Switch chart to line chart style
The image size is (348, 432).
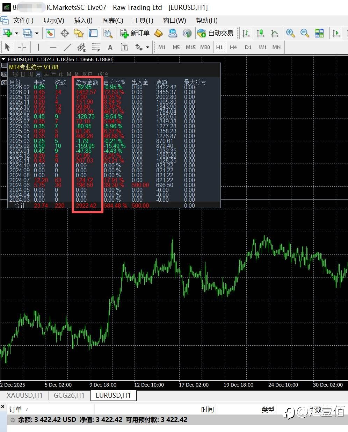[275, 33]
